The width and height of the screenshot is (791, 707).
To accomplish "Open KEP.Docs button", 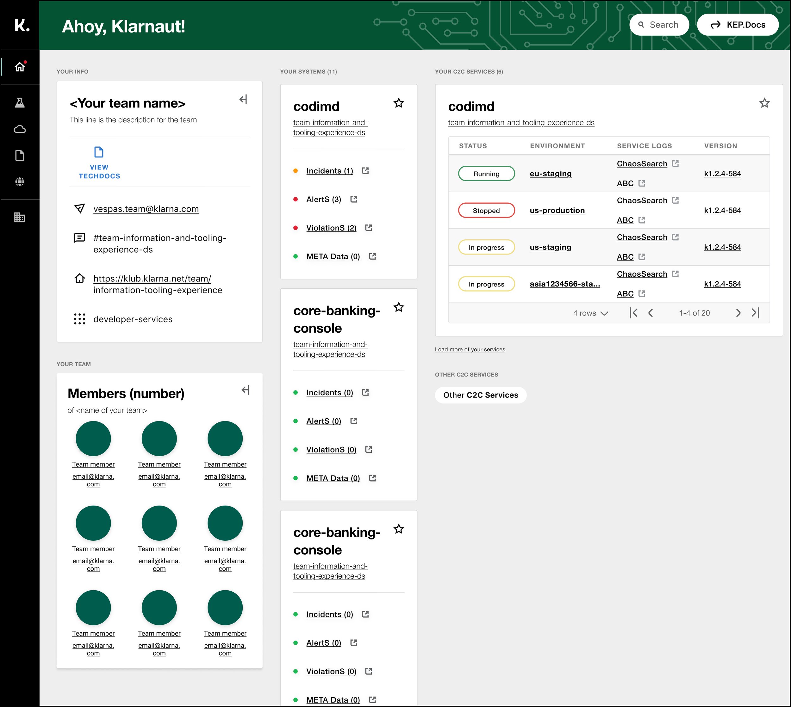I will tap(738, 25).
